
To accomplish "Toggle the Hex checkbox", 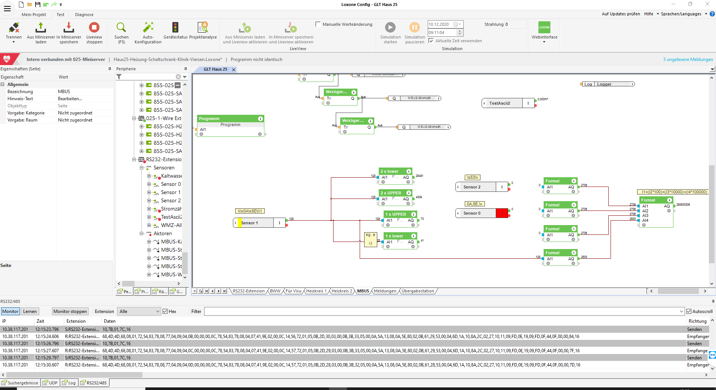I will click(x=165, y=311).
